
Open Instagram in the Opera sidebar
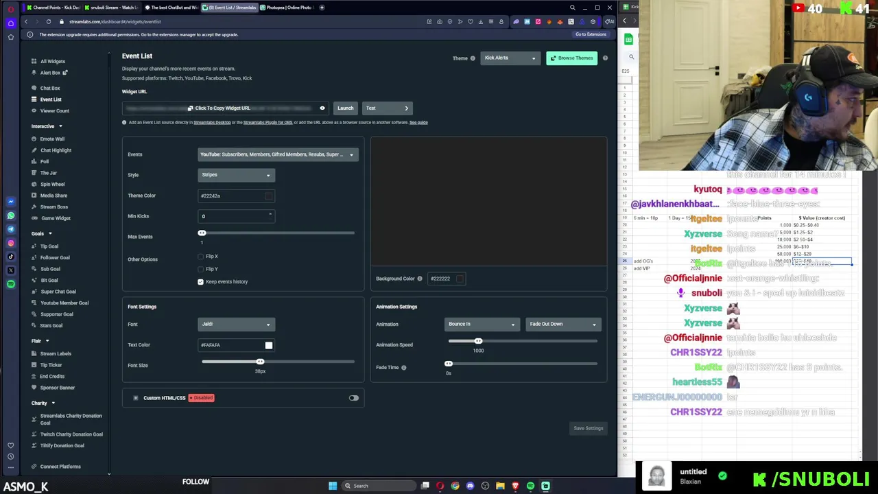tap(10, 243)
